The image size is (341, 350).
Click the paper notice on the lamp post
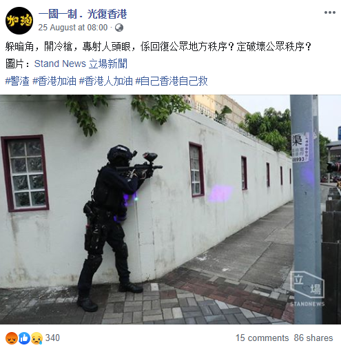[300, 147]
